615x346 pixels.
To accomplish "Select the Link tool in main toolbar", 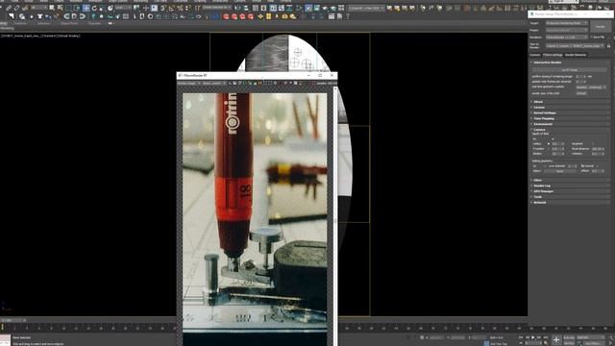I will [x=9, y=8].
